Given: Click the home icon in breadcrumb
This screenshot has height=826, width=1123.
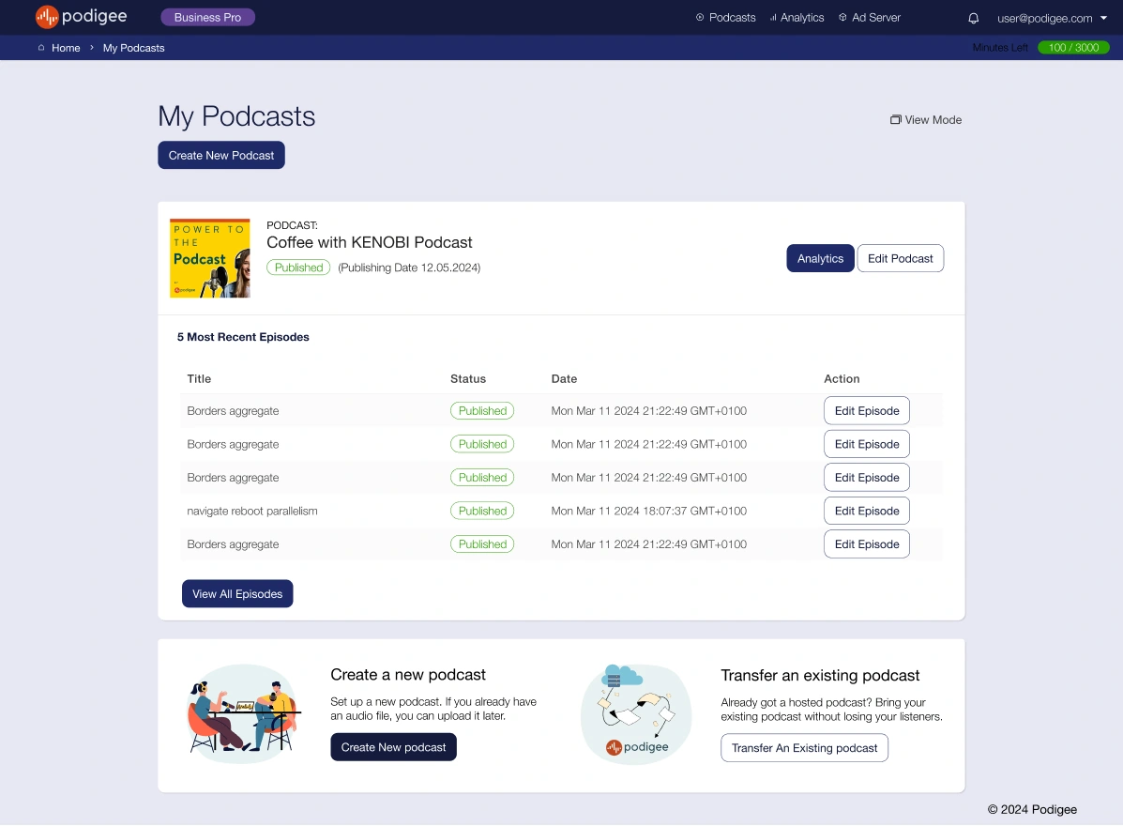Looking at the screenshot, I should (41, 48).
